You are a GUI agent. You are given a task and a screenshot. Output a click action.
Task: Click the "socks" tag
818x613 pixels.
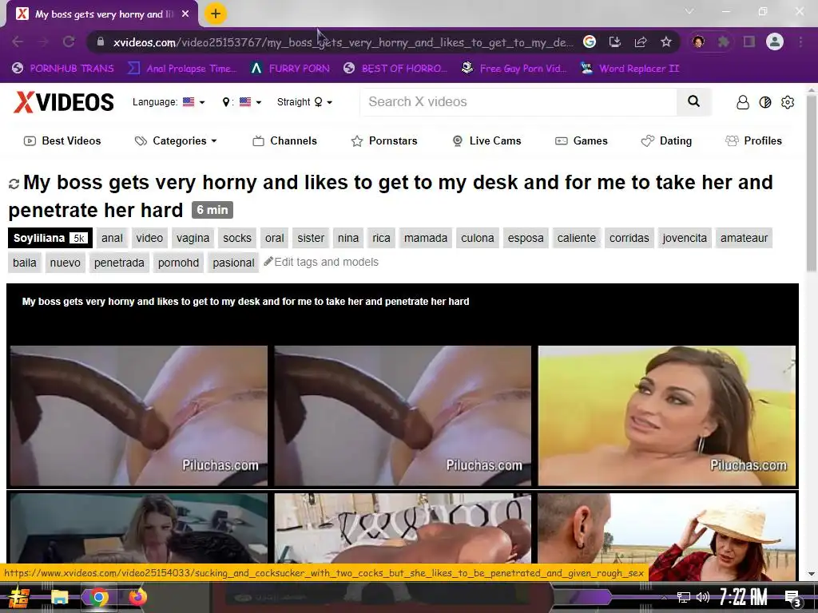pos(237,238)
